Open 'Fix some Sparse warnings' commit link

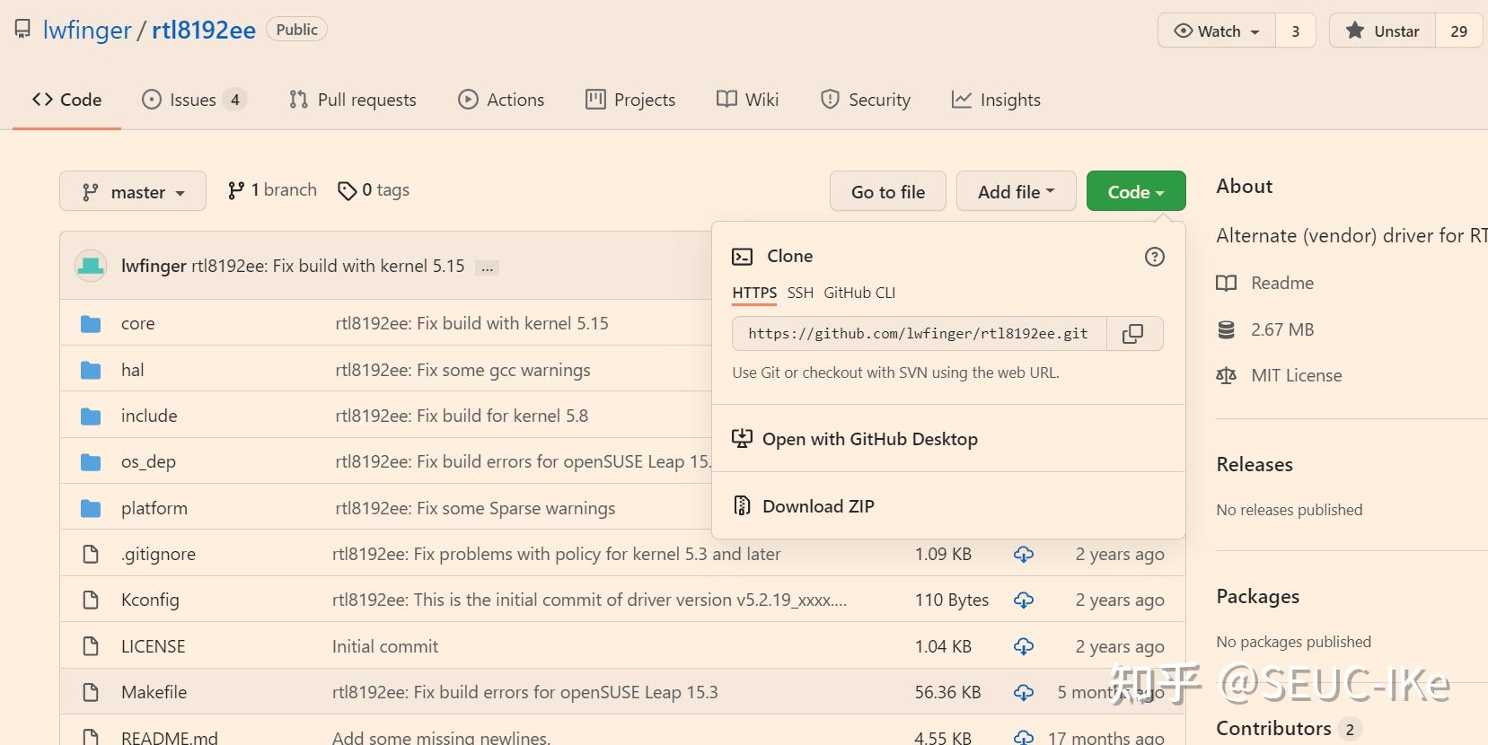tap(475, 508)
